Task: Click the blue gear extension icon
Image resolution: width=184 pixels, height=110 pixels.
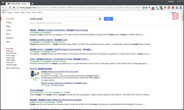Action: pyautogui.click(x=181, y=7)
